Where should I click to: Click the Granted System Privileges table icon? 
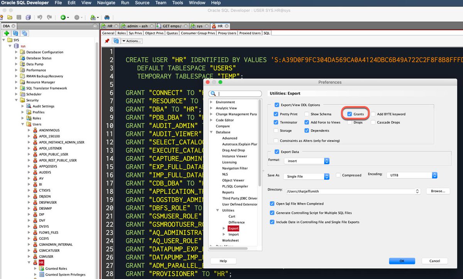42,275
